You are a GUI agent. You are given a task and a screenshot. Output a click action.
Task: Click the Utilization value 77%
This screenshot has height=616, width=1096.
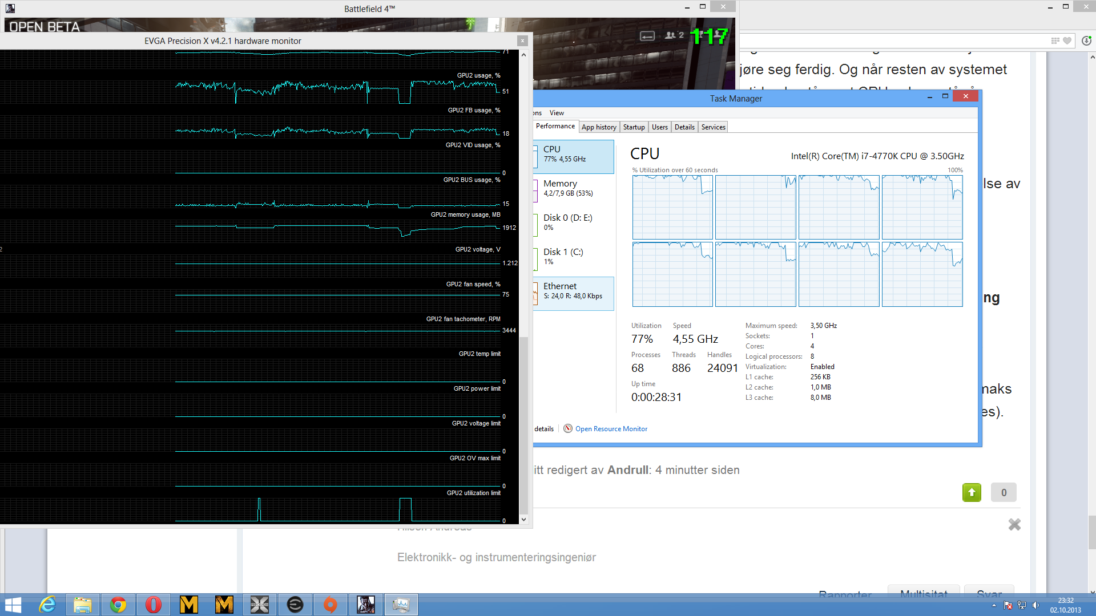point(642,339)
